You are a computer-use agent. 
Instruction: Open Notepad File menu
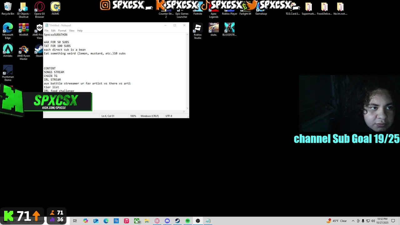point(46,31)
